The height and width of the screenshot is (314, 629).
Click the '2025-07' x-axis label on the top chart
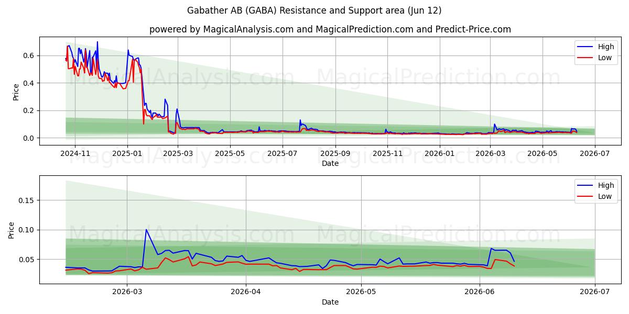click(283, 153)
